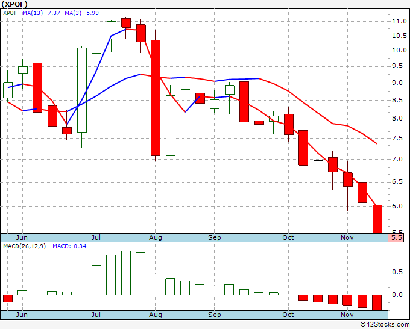Select the MA(3) legend label

click(x=73, y=13)
